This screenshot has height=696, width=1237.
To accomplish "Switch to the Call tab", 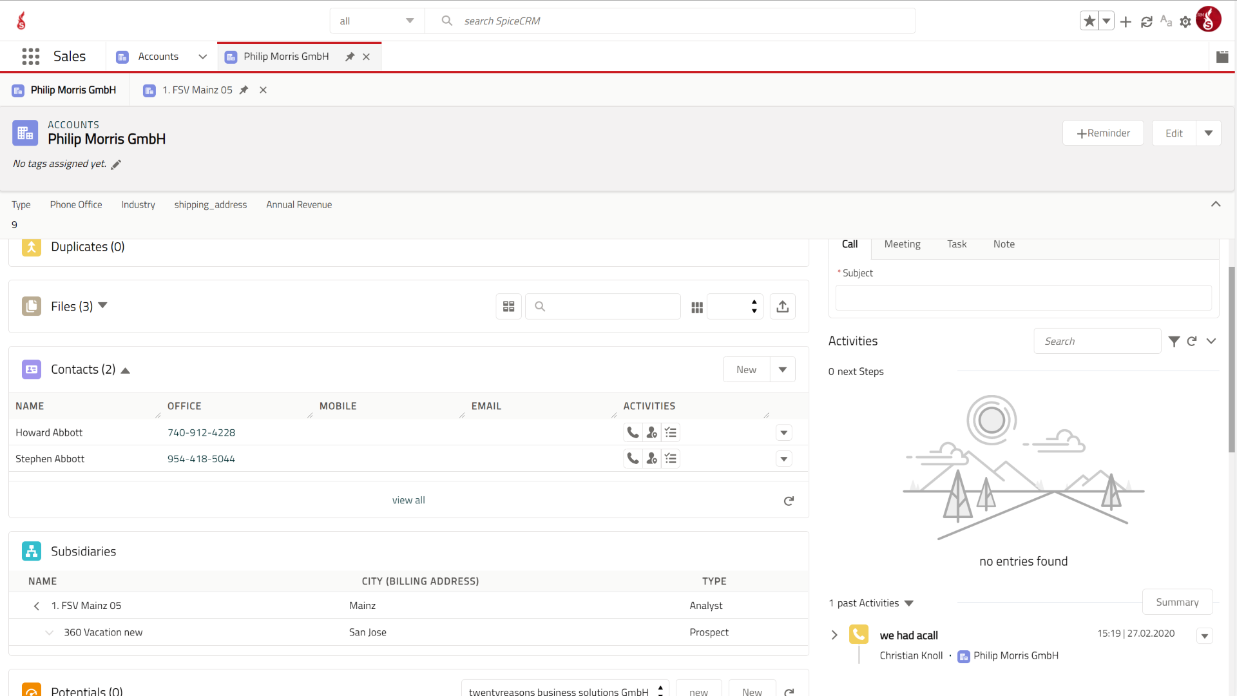I will (x=850, y=244).
